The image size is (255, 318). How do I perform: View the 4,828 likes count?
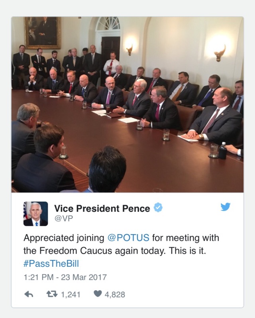click(115, 295)
